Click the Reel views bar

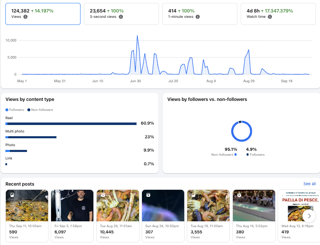coord(71,124)
